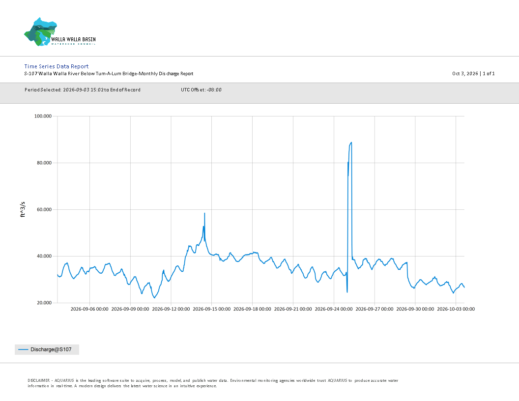Click the 100.000 y-axis label
This screenshot has height=401, width=519.
click(x=43, y=116)
